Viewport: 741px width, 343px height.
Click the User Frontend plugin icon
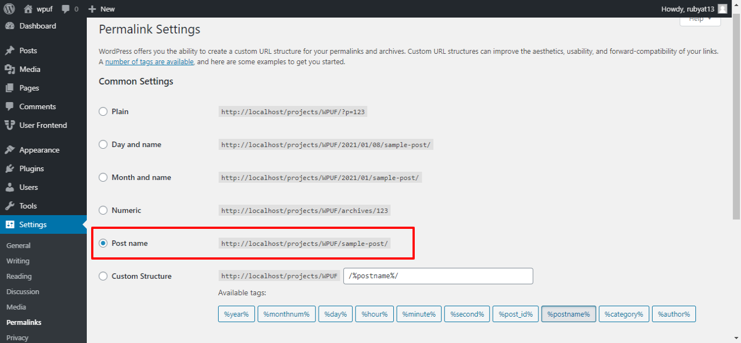(9, 125)
